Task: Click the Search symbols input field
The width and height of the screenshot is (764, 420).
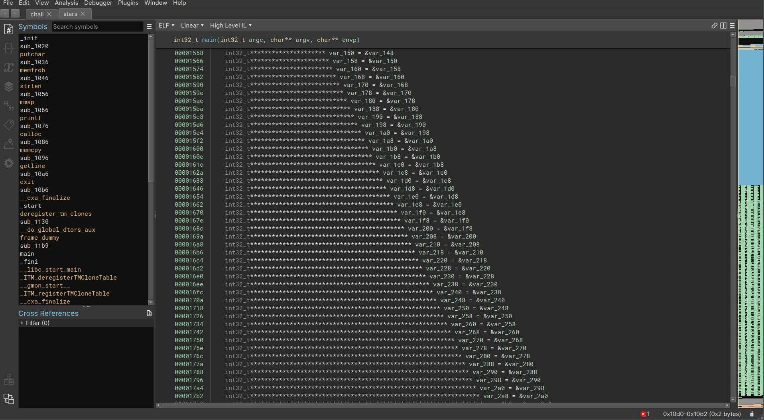Action: coord(97,27)
